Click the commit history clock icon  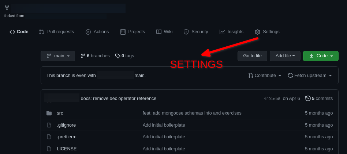coord(308,98)
